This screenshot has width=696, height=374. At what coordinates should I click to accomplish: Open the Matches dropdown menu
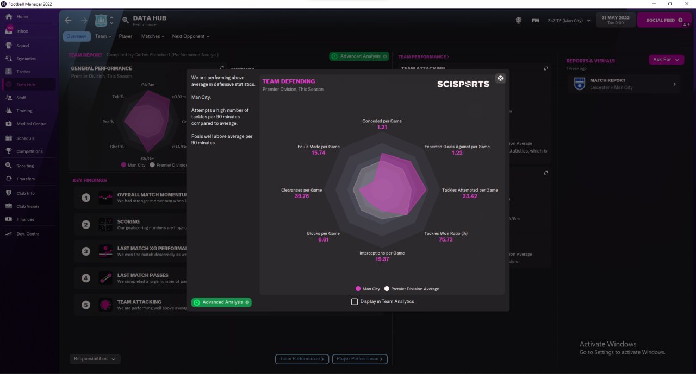click(x=153, y=36)
